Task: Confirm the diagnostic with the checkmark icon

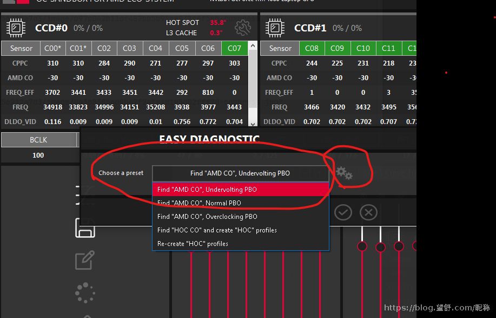Action: 343,212
